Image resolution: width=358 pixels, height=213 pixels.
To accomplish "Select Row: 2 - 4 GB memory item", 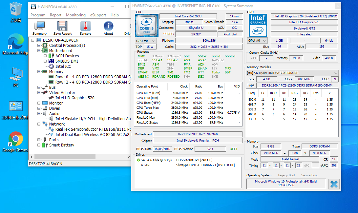I will (93, 82).
